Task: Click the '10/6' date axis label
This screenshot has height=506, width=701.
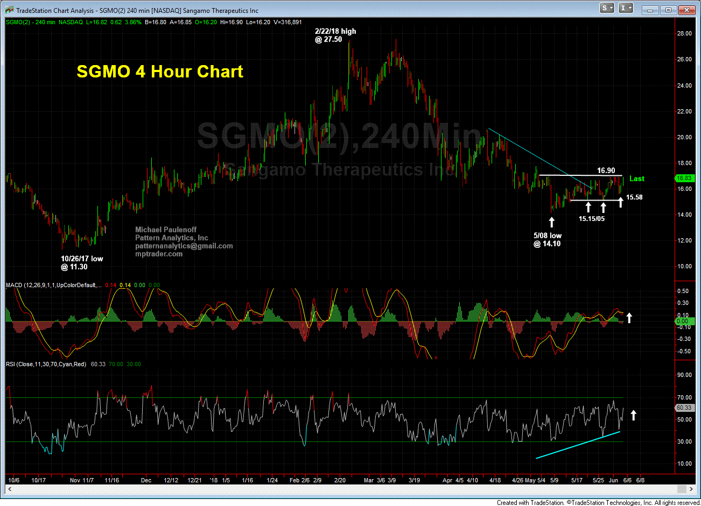Action: 14,480
